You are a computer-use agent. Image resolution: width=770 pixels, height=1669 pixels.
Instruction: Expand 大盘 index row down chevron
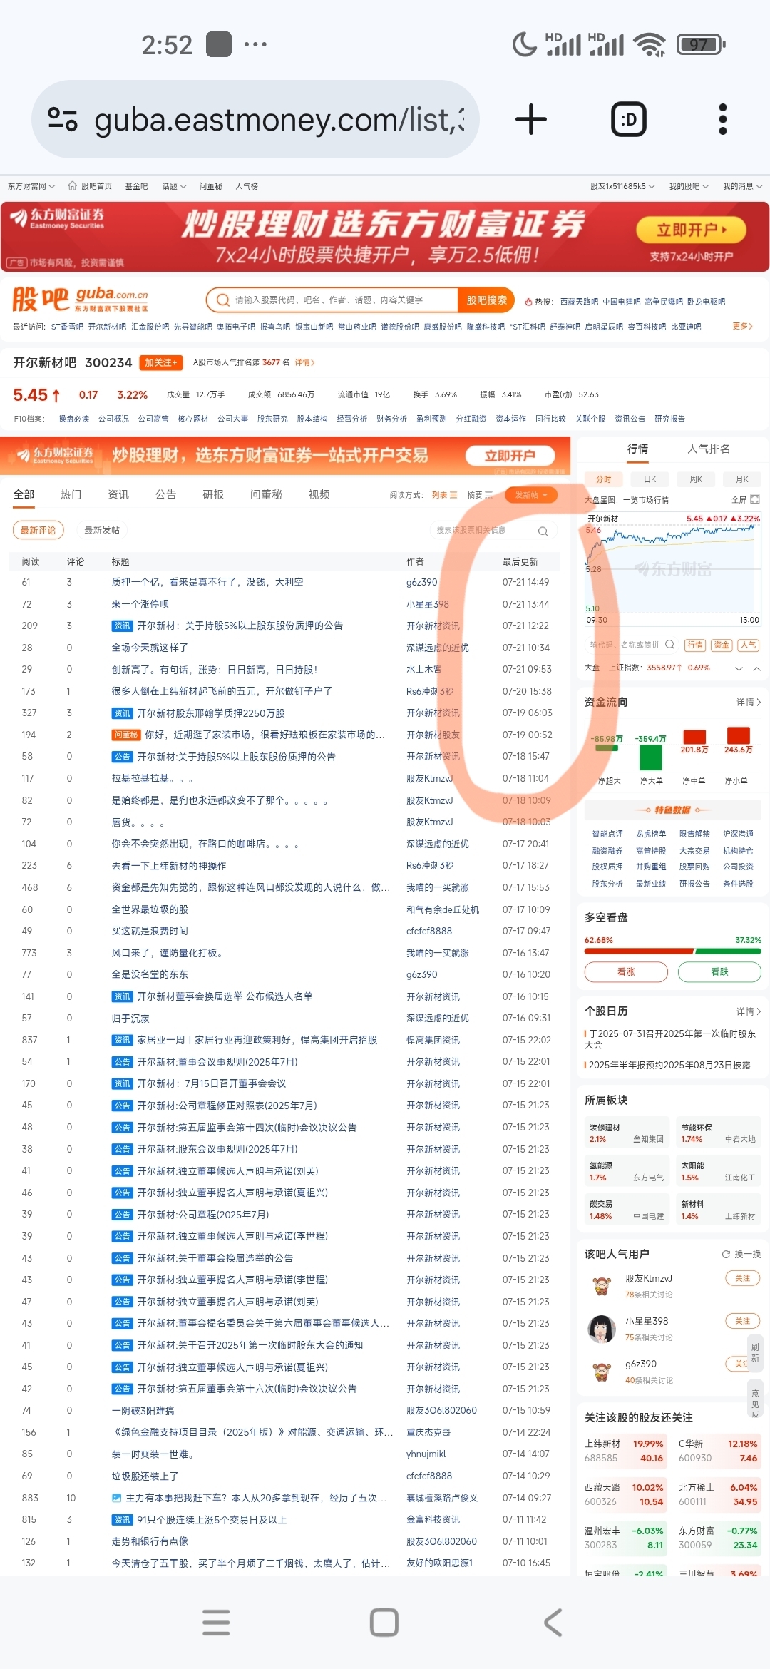click(739, 668)
